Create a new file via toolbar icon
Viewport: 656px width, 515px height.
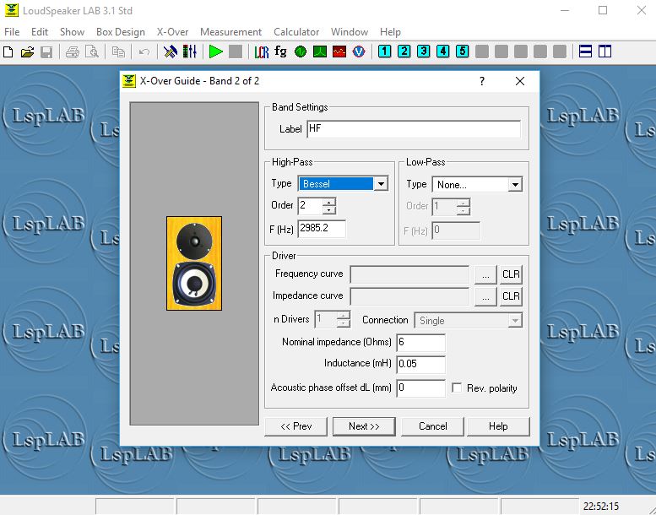(8, 51)
